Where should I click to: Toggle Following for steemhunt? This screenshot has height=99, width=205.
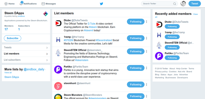[136, 85]
